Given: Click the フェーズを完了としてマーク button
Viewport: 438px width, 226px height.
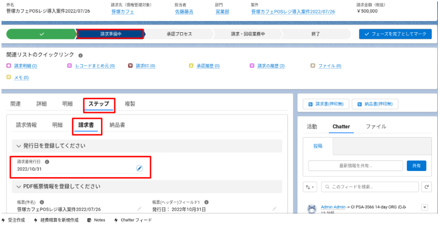Looking at the screenshot, I should coord(395,34).
